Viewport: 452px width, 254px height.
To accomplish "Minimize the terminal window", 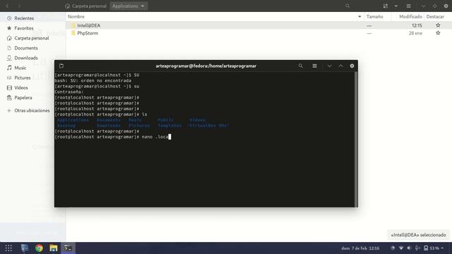I will [x=329, y=66].
